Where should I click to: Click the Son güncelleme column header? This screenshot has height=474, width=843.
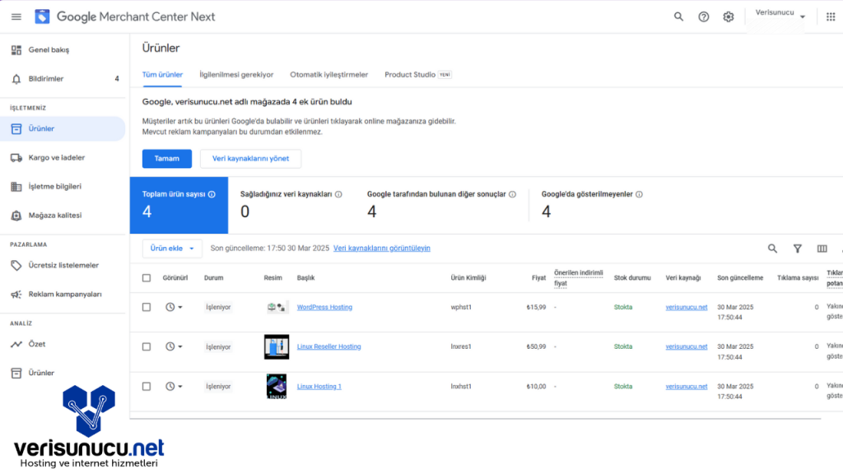pyautogui.click(x=740, y=278)
